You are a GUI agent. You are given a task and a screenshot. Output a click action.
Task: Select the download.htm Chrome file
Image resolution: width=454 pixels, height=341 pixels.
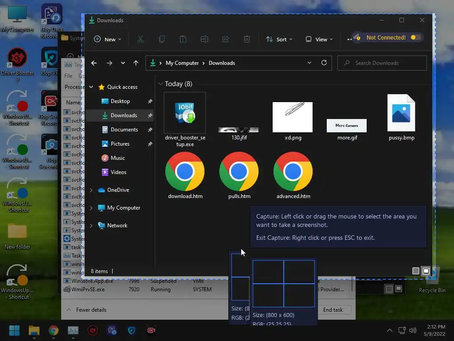pyautogui.click(x=185, y=175)
